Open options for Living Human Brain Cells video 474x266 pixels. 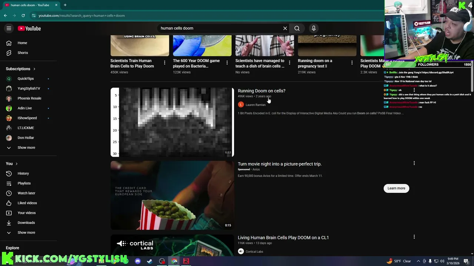[x=414, y=236]
